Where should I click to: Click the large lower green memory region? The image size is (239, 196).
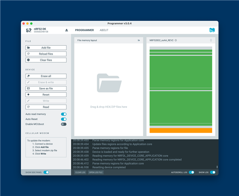[x=181, y=107]
